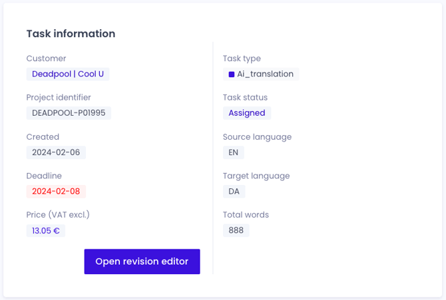
Task: Click the blue square icon beside Ai_translation
Action: click(232, 75)
